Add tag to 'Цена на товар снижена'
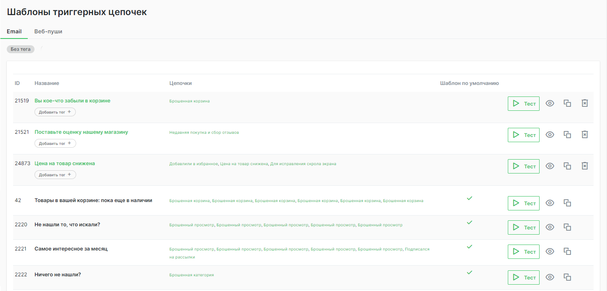607x291 pixels. (55, 175)
